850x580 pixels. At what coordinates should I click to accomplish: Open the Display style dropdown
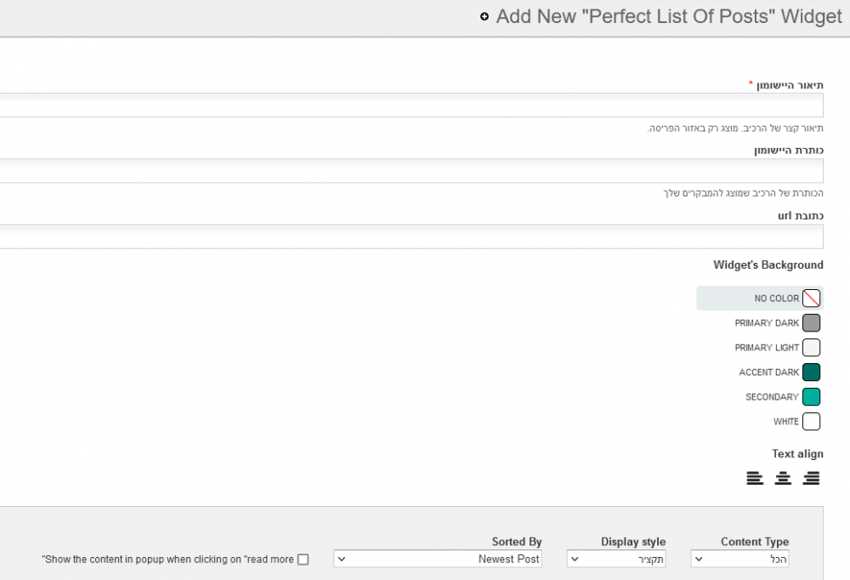click(x=615, y=559)
